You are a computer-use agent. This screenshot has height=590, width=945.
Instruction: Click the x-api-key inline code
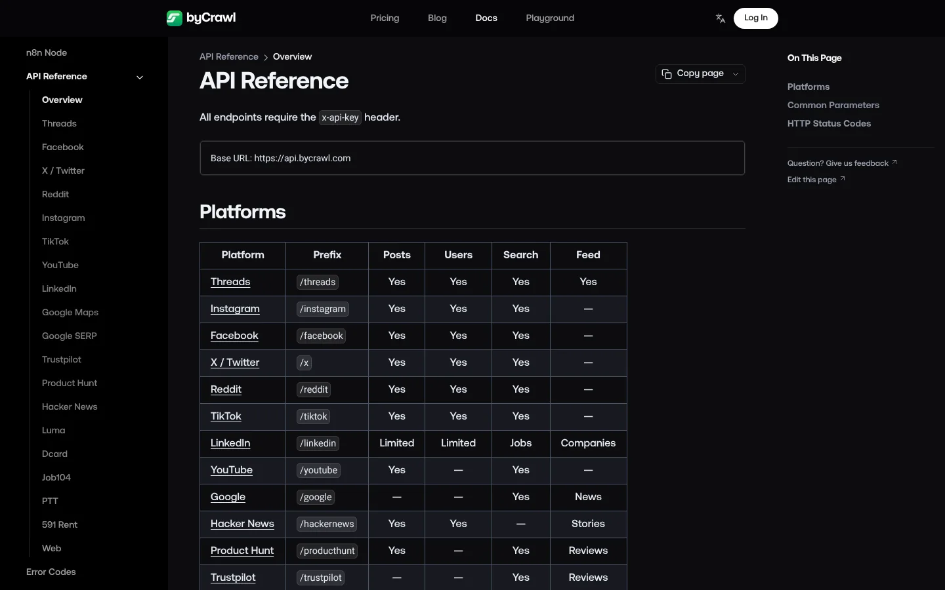point(340,117)
